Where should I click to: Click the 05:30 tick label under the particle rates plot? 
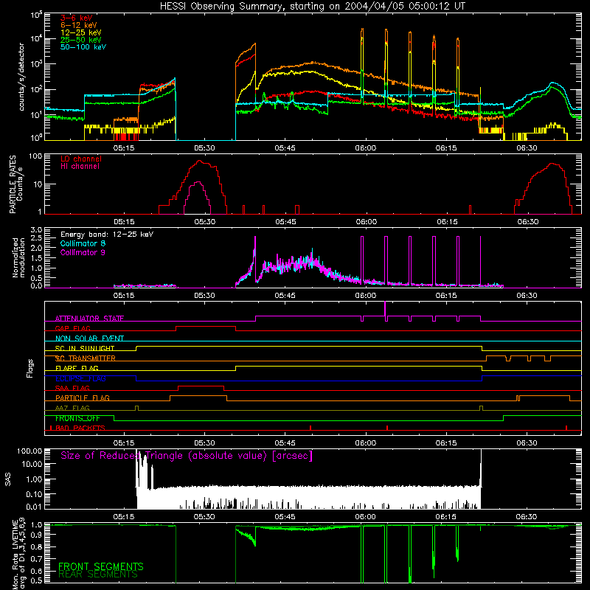pyautogui.click(x=205, y=222)
